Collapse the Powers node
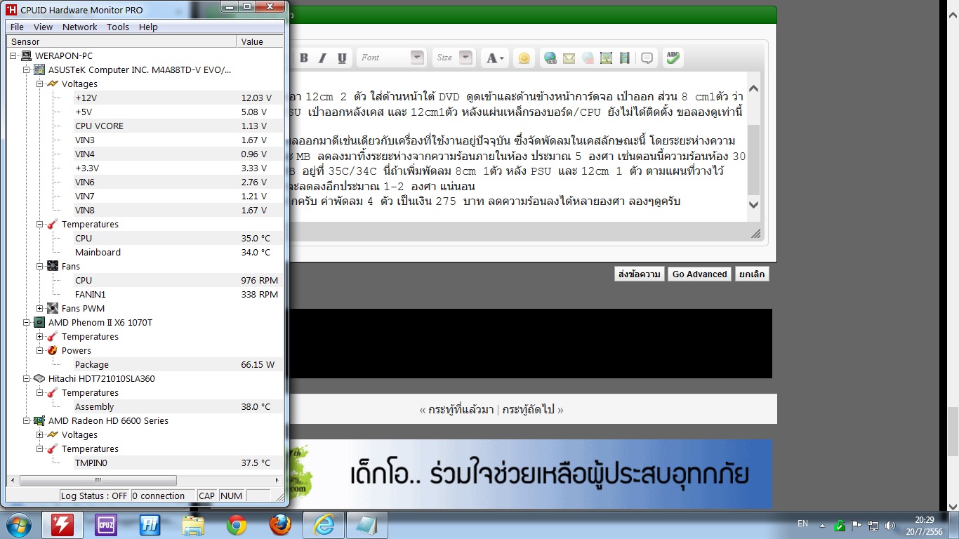 tap(40, 350)
